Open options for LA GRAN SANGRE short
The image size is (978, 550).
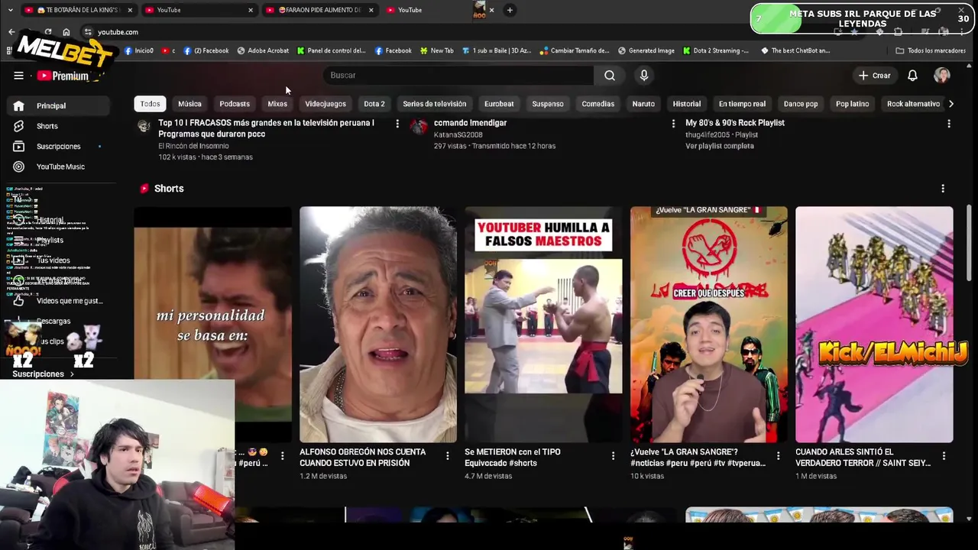pyautogui.click(x=779, y=456)
